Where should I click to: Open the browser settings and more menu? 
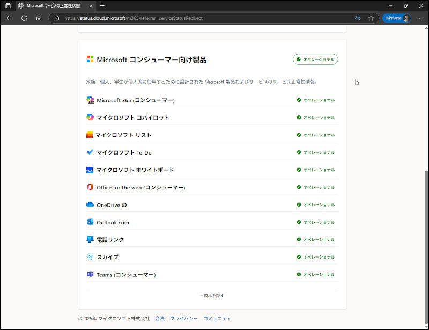click(x=419, y=18)
